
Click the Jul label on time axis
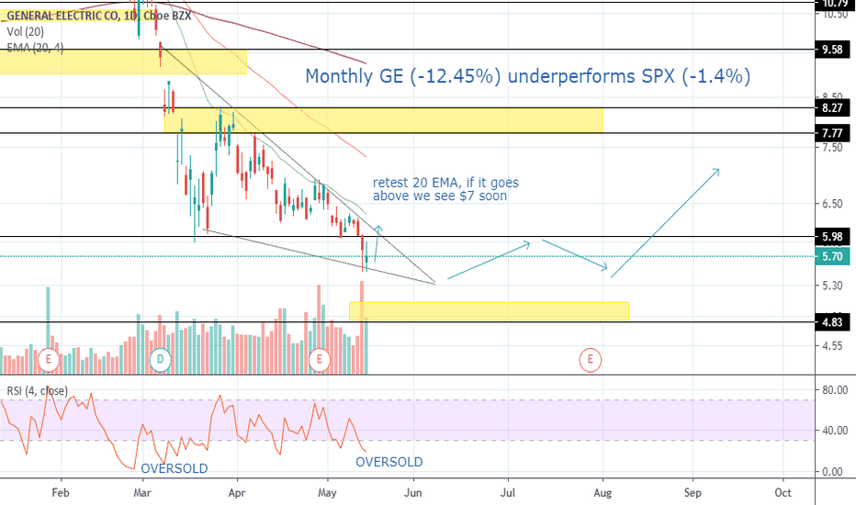pos(508,492)
